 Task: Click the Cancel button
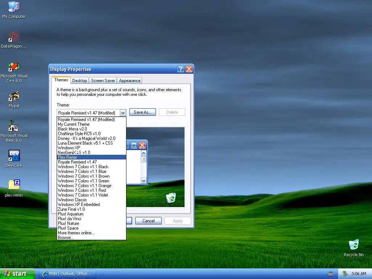pyautogui.click(x=148, y=221)
